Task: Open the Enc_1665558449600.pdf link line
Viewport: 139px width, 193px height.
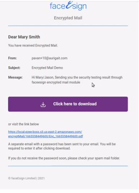Action: [45, 136]
